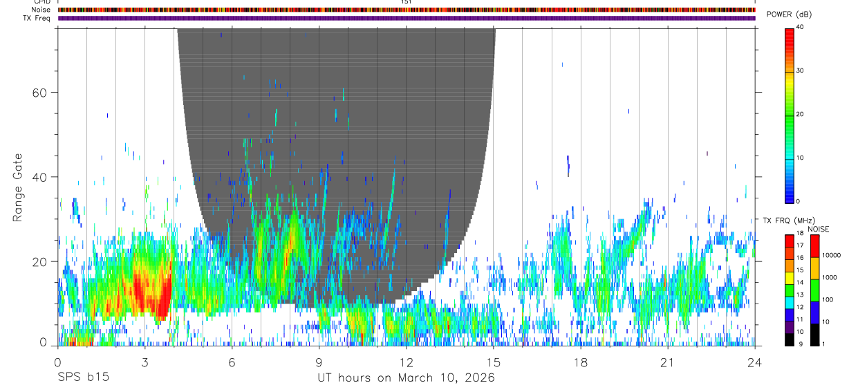Click the '10000' tick on NOISE legend
This screenshot has width=849, height=392.
coord(831,255)
